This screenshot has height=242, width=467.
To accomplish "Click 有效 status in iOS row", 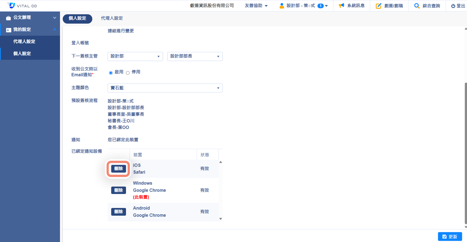I will [x=205, y=168].
